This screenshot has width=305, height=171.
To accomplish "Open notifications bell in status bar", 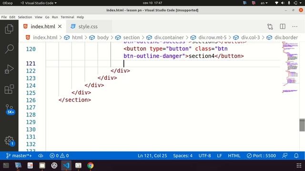I will (x=296, y=156).
